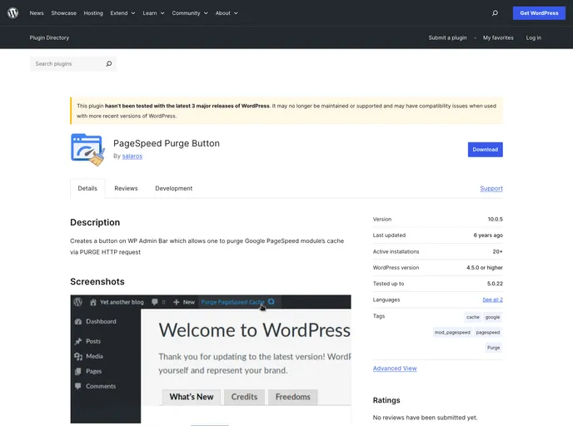Click the Support link
This screenshot has width=573, height=426.
click(491, 188)
